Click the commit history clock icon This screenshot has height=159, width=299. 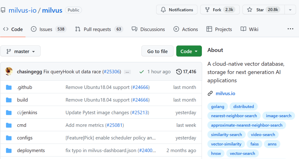click(x=179, y=72)
